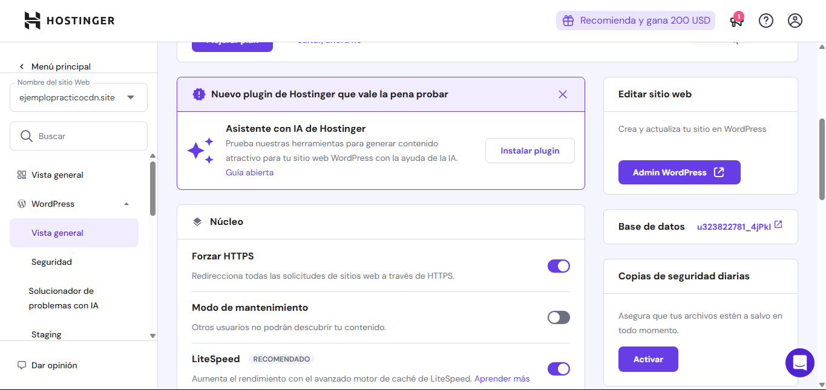Click sidebar scroll down arrow
Screen dimensions: 826x390
coord(152,336)
